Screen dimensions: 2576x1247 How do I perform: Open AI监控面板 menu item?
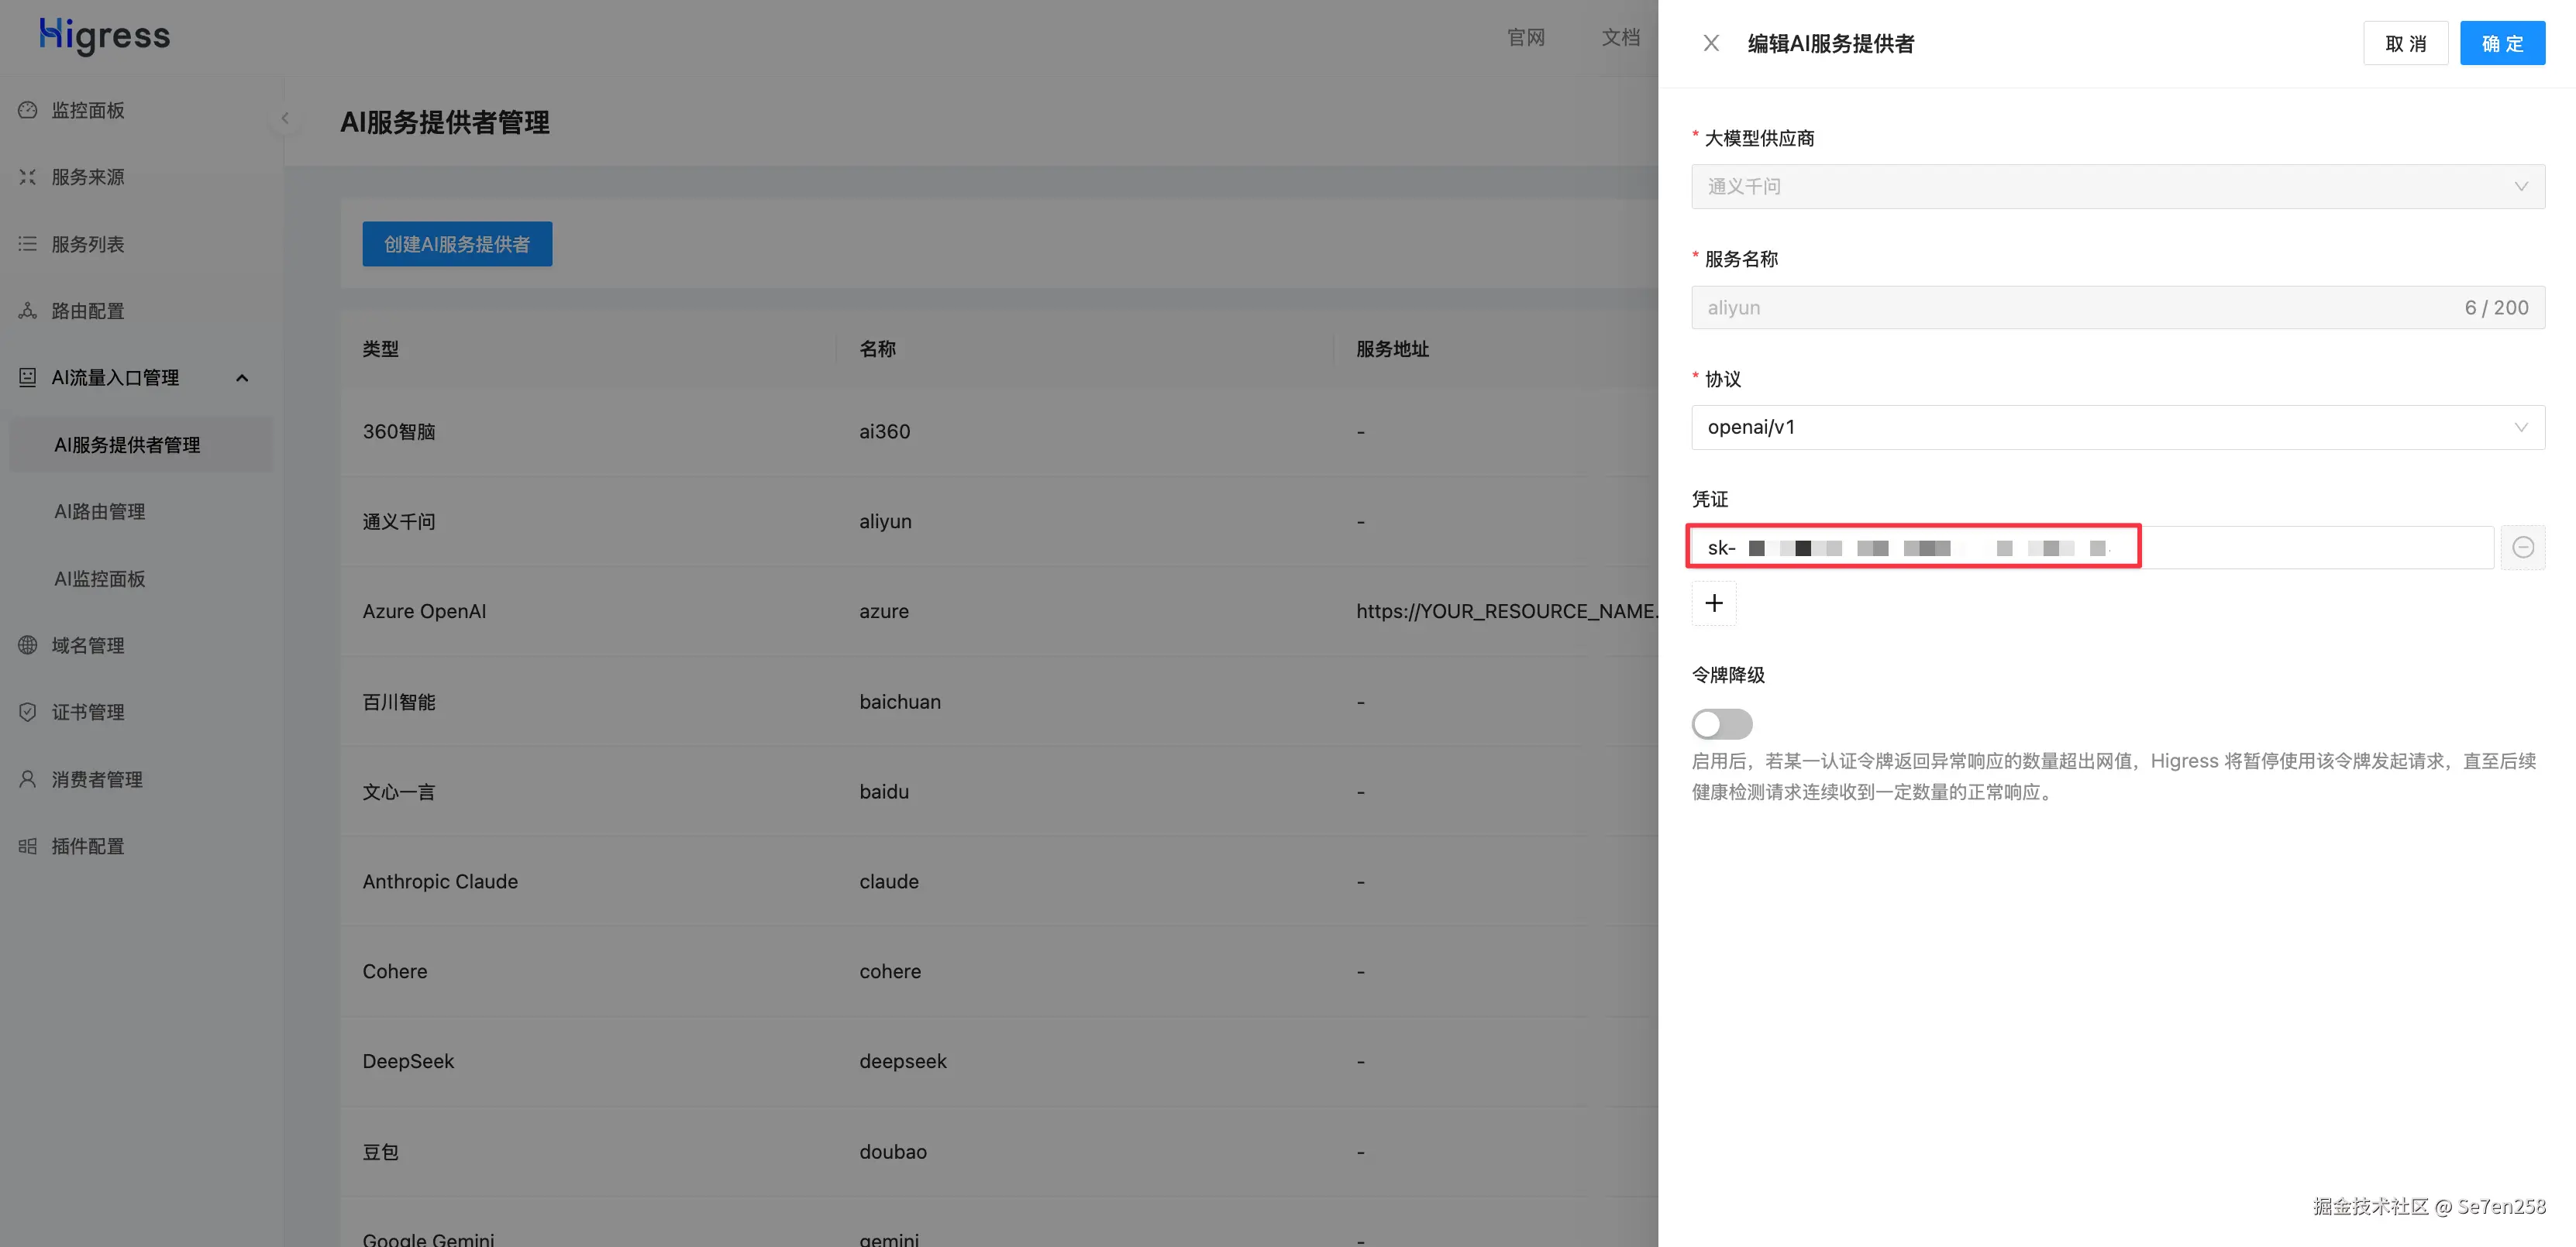pos(99,579)
